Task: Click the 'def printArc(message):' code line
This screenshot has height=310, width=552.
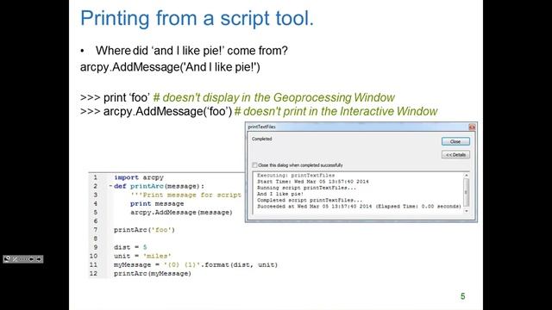Action: (159, 186)
